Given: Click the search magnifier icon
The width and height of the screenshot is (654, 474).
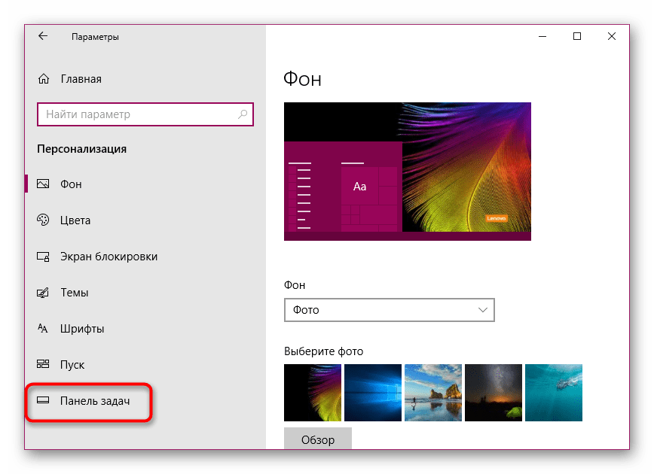Looking at the screenshot, I should pyautogui.click(x=243, y=114).
